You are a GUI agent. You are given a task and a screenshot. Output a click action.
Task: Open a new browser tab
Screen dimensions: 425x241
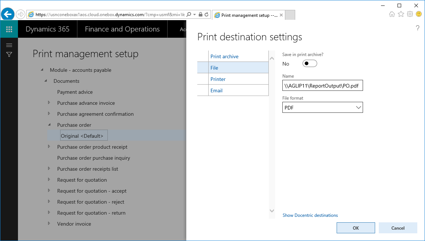tap(290, 15)
